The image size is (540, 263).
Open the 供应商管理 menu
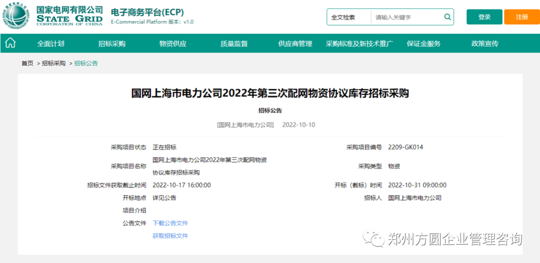295,43
